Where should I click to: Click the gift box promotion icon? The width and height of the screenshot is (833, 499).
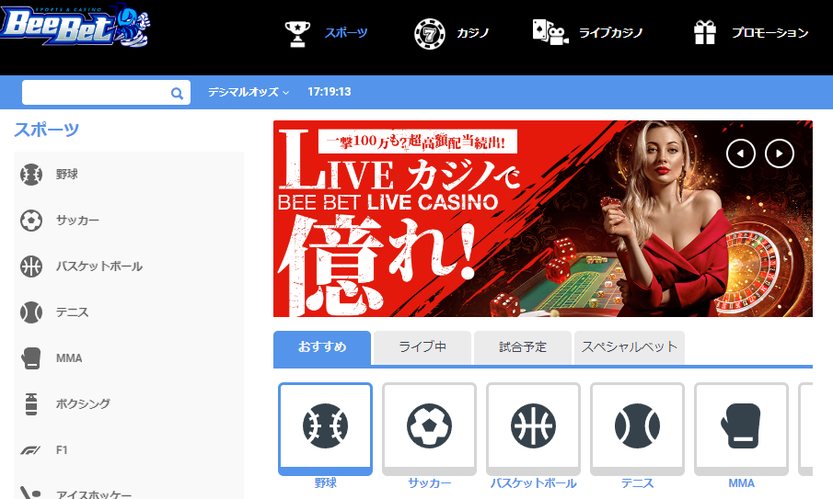pos(705,32)
